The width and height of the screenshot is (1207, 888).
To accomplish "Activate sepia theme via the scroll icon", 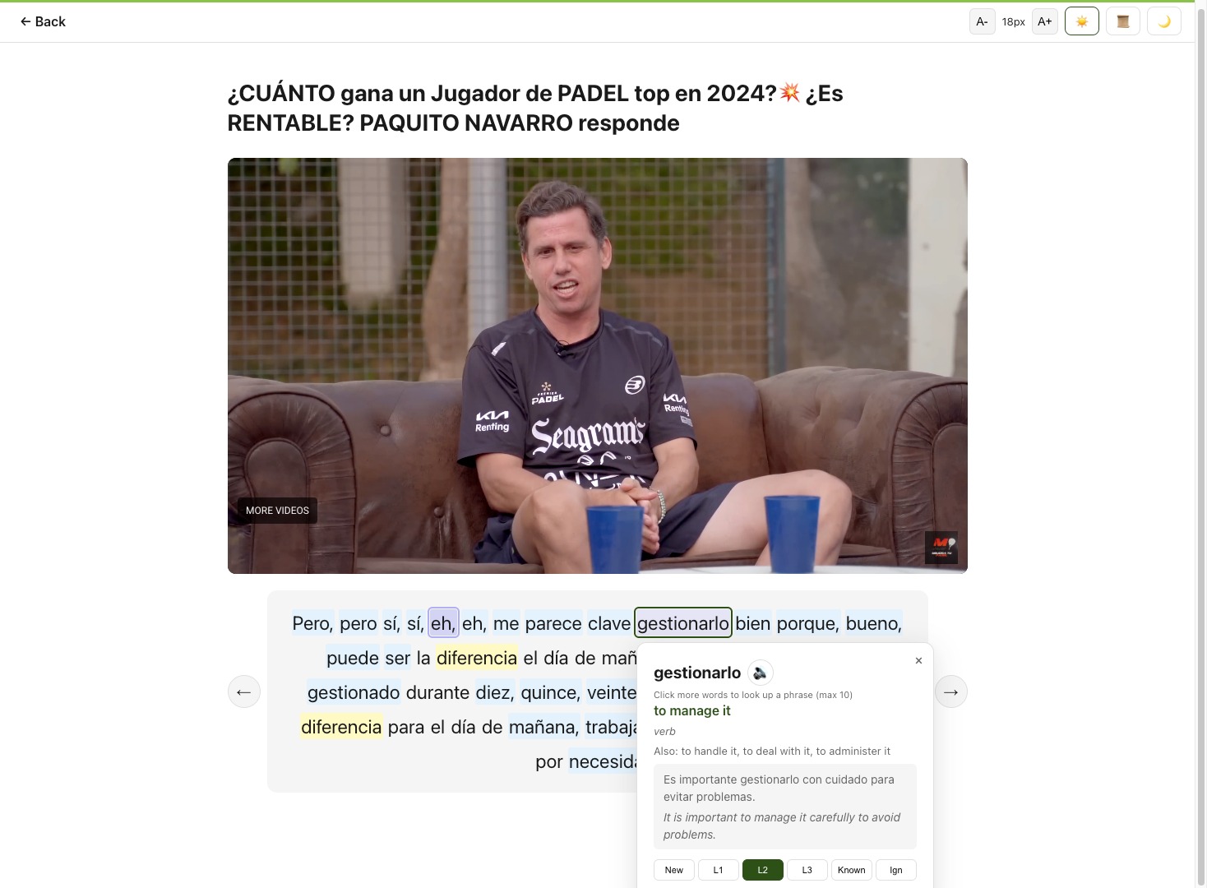I will 1123,21.
